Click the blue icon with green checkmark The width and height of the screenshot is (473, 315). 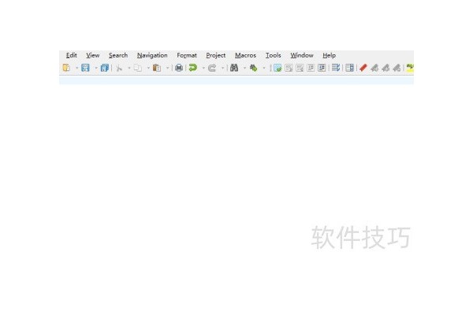[x=277, y=68]
